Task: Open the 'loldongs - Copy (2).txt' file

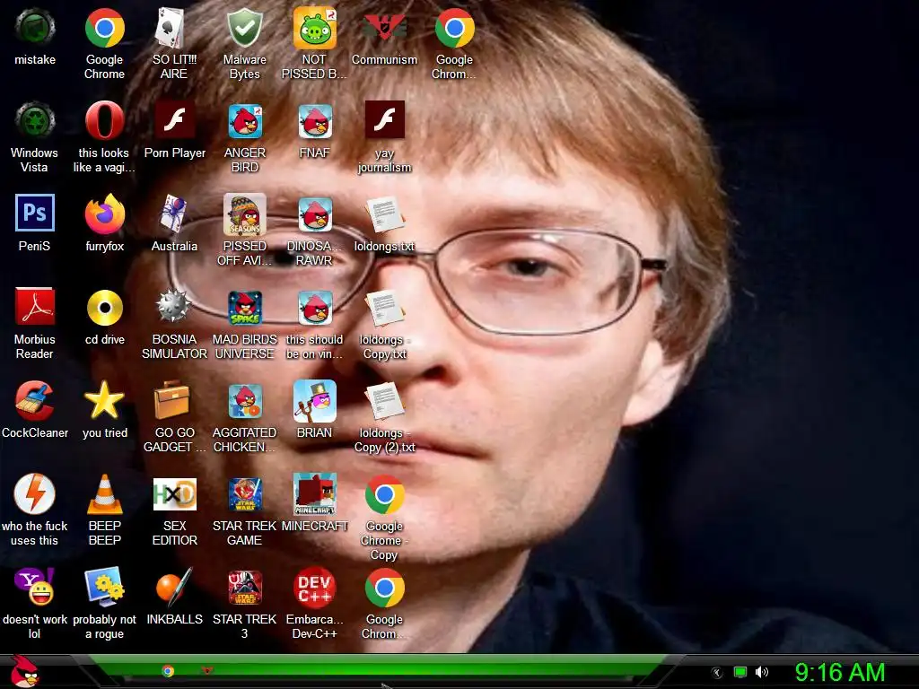Action: tap(384, 401)
